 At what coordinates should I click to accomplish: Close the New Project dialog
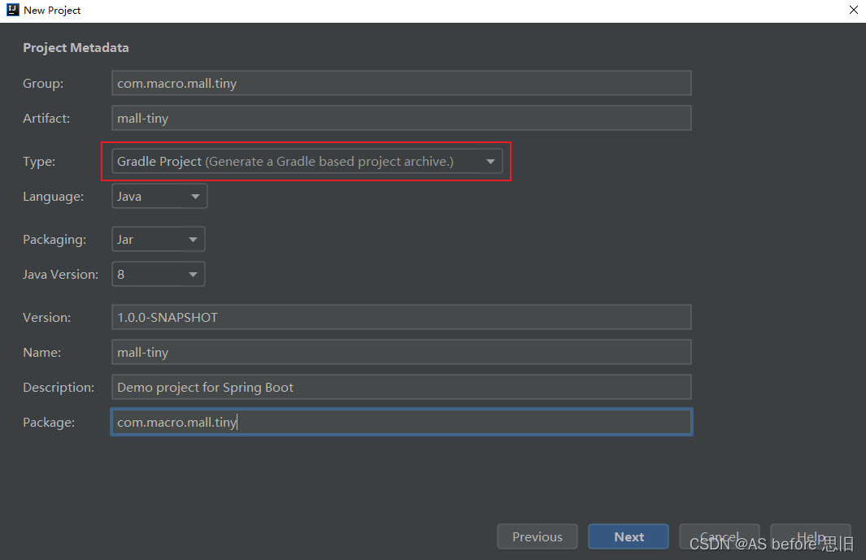click(853, 10)
